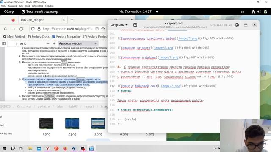271x152 pixels.
Task: Open the Устройства menu in VirtualBox
Action: (38, 6)
